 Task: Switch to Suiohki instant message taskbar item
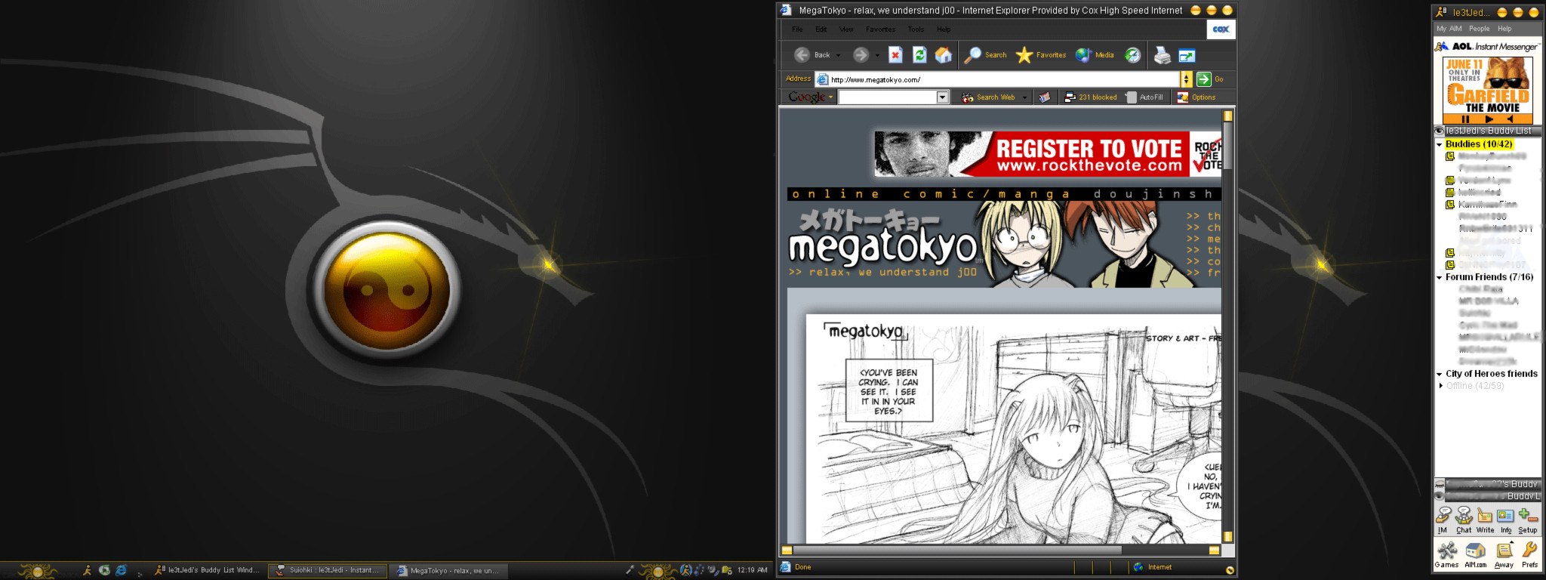328,570
